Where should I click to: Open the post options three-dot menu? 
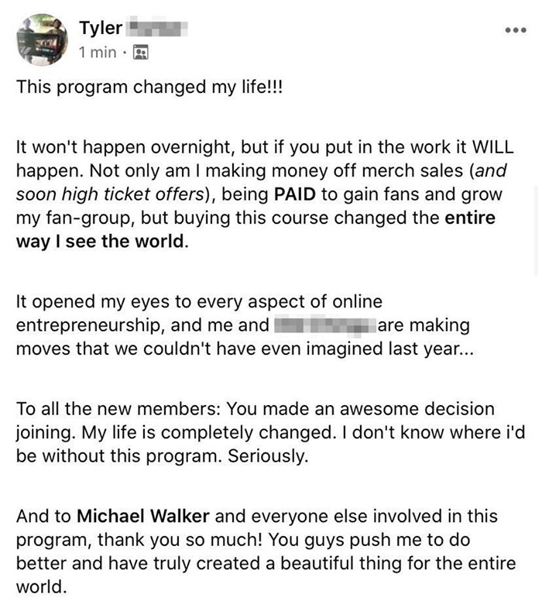coord(515,31)
